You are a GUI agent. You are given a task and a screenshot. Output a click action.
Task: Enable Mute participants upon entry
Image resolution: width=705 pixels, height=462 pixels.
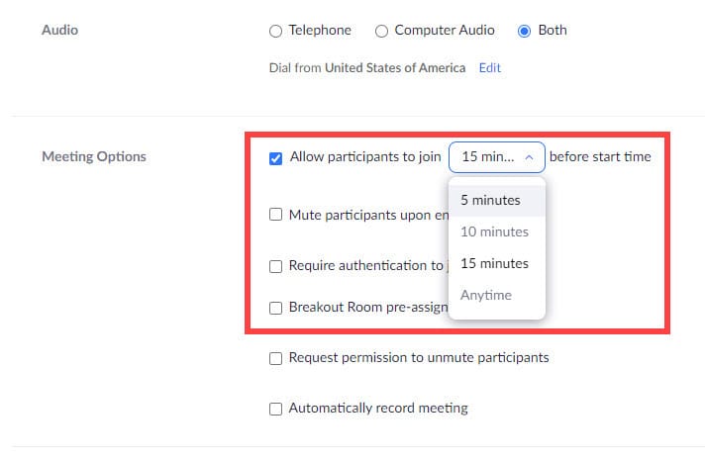(276, 215)
